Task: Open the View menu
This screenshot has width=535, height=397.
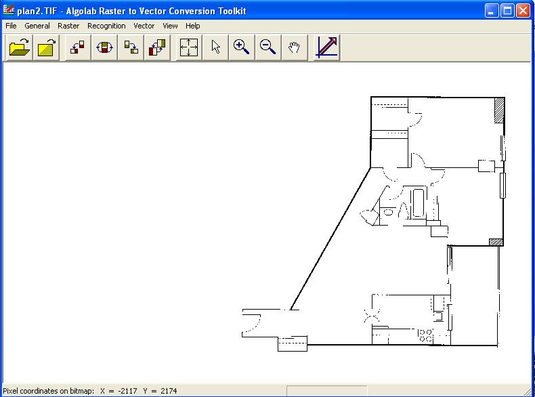Action: tap(170, 26)
